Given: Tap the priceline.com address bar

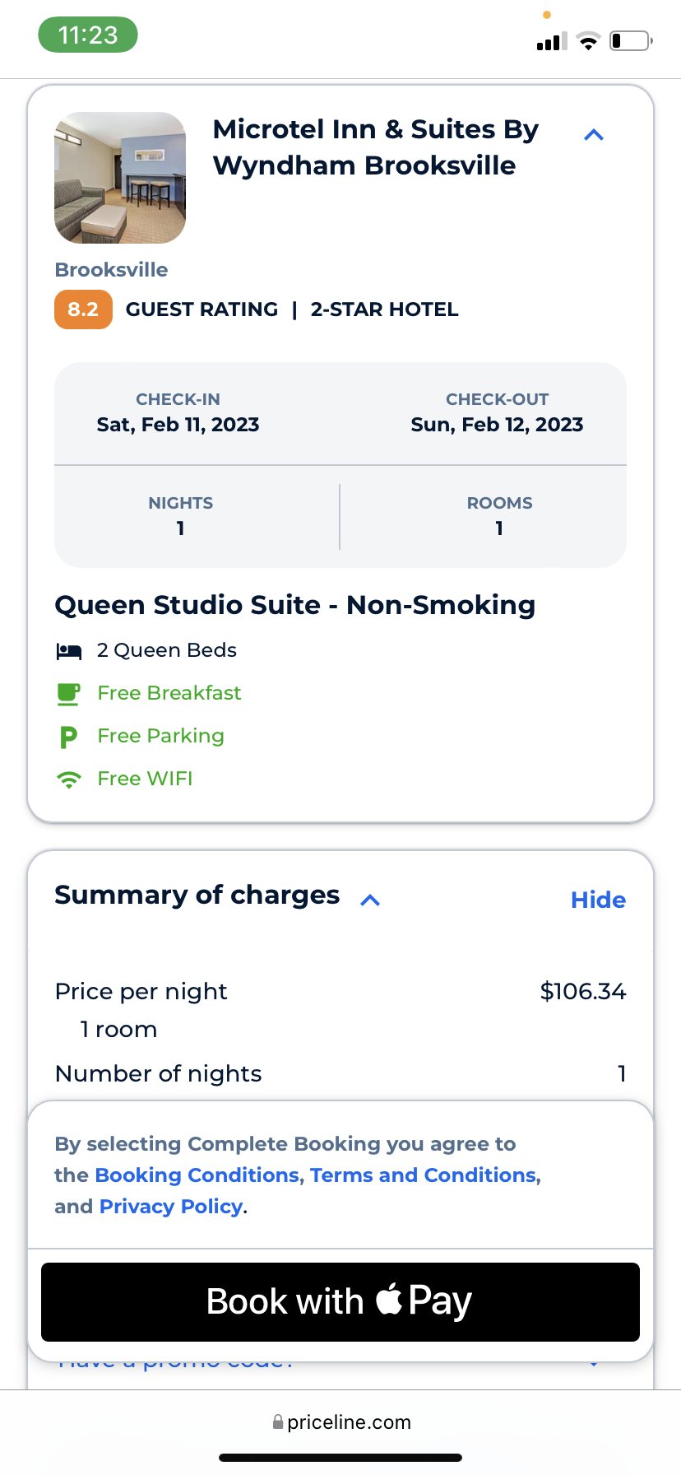Looking at the screenshot, I should coord(341,1422).
